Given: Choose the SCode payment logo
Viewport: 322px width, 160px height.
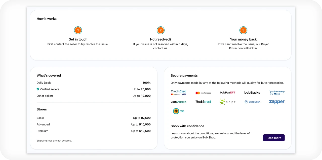Looking at the screenshot, I should [x=228, y=102].
